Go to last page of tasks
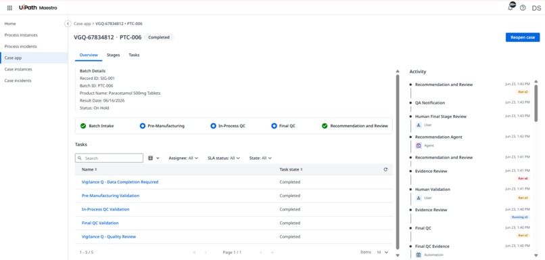Image resolution: width=545 pixels, height=260 pixels. (272, 252)
